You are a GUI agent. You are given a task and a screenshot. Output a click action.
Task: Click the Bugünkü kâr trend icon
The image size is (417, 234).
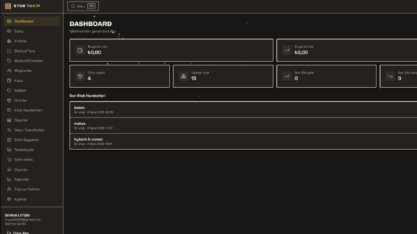287,50
